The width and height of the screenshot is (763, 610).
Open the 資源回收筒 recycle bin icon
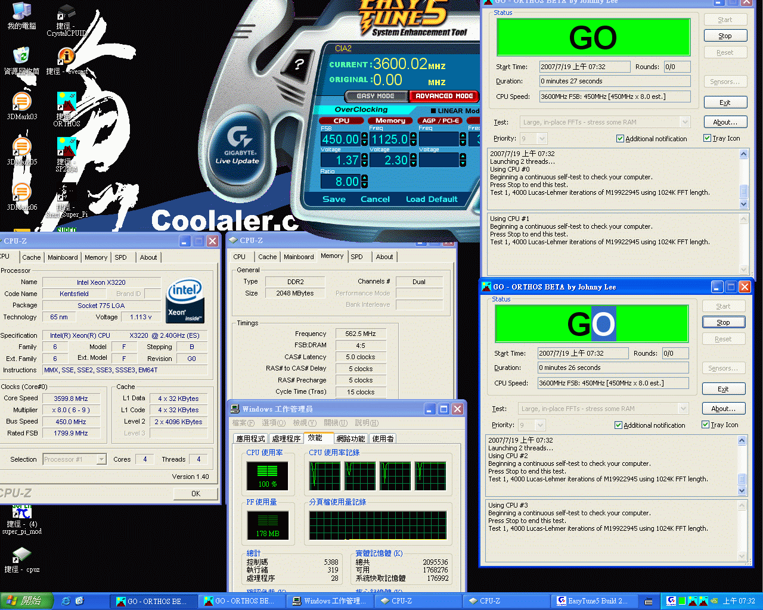pos(21,61)
